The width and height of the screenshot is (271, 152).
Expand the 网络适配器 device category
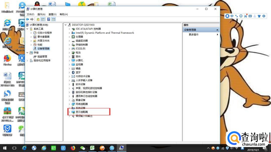(69, 104)
